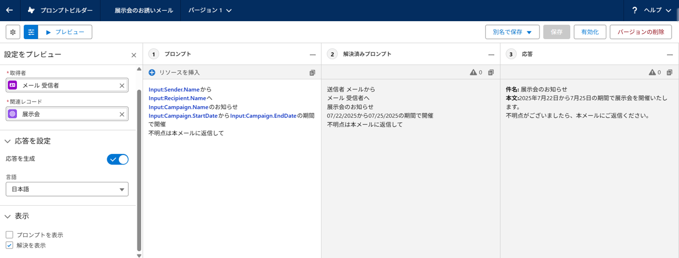Open the settings gear icon
This screenshot has width=679, height=258.
pos(13,32)
